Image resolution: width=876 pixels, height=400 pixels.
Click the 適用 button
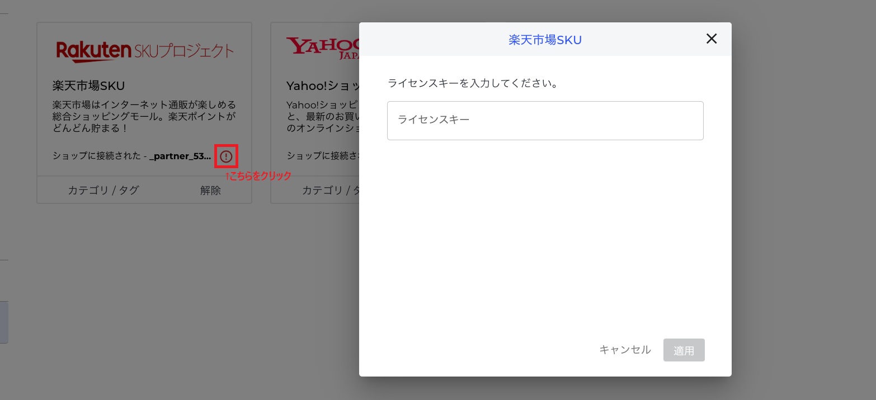(684, 350)
